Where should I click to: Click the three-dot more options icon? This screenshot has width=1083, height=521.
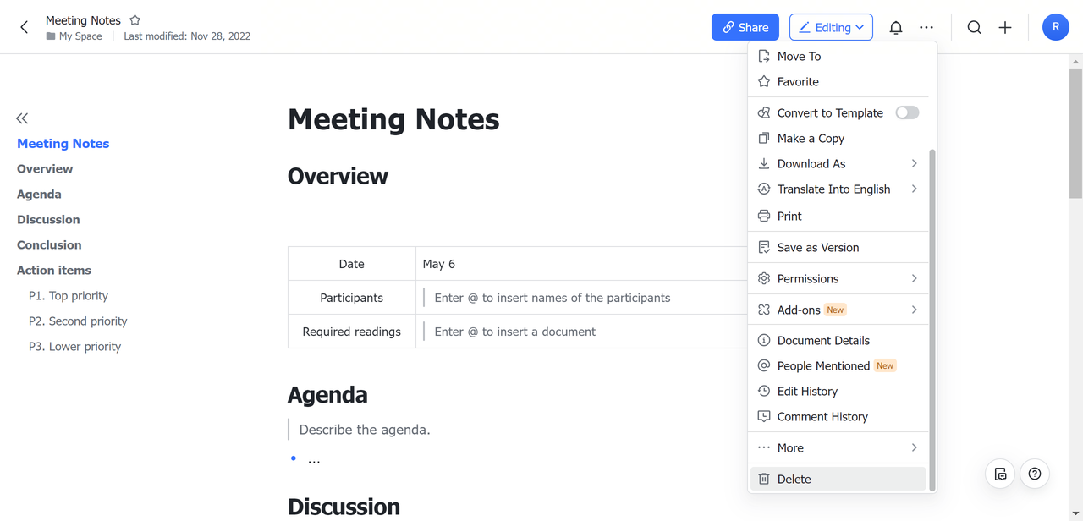tap(926, 27)
